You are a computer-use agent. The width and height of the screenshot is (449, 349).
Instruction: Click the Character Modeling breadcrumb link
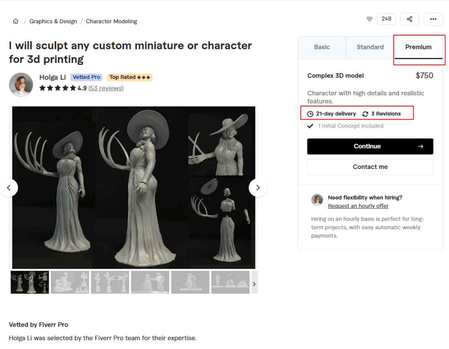[x=111, y=21]
